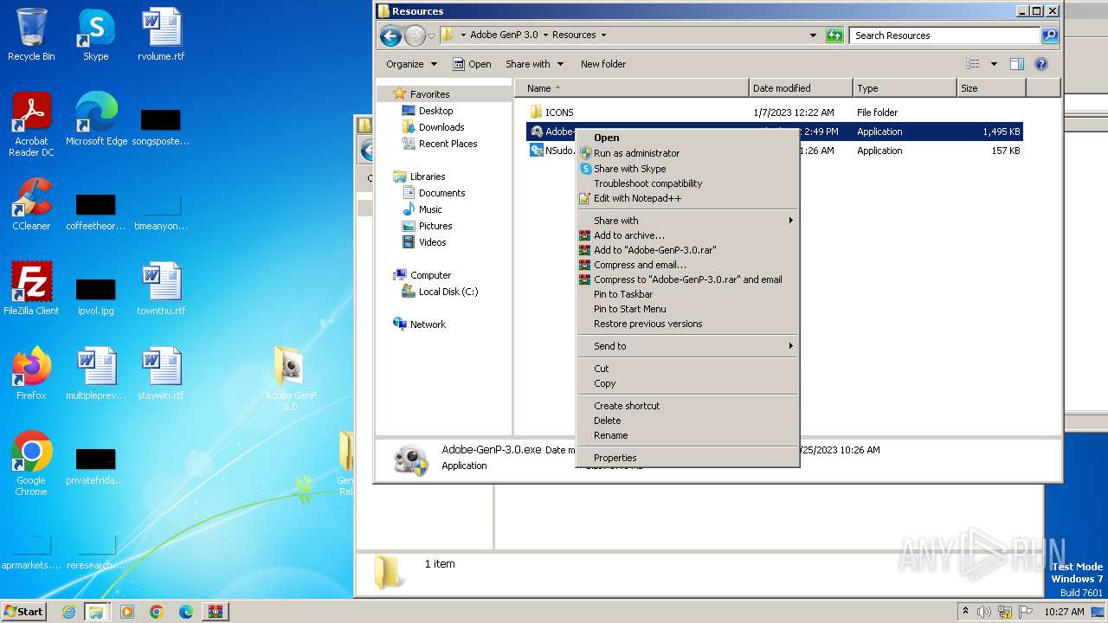Viewport: 1108px width, 623px height.
Task: Select Create shortcut
Action: pos(687,406)
